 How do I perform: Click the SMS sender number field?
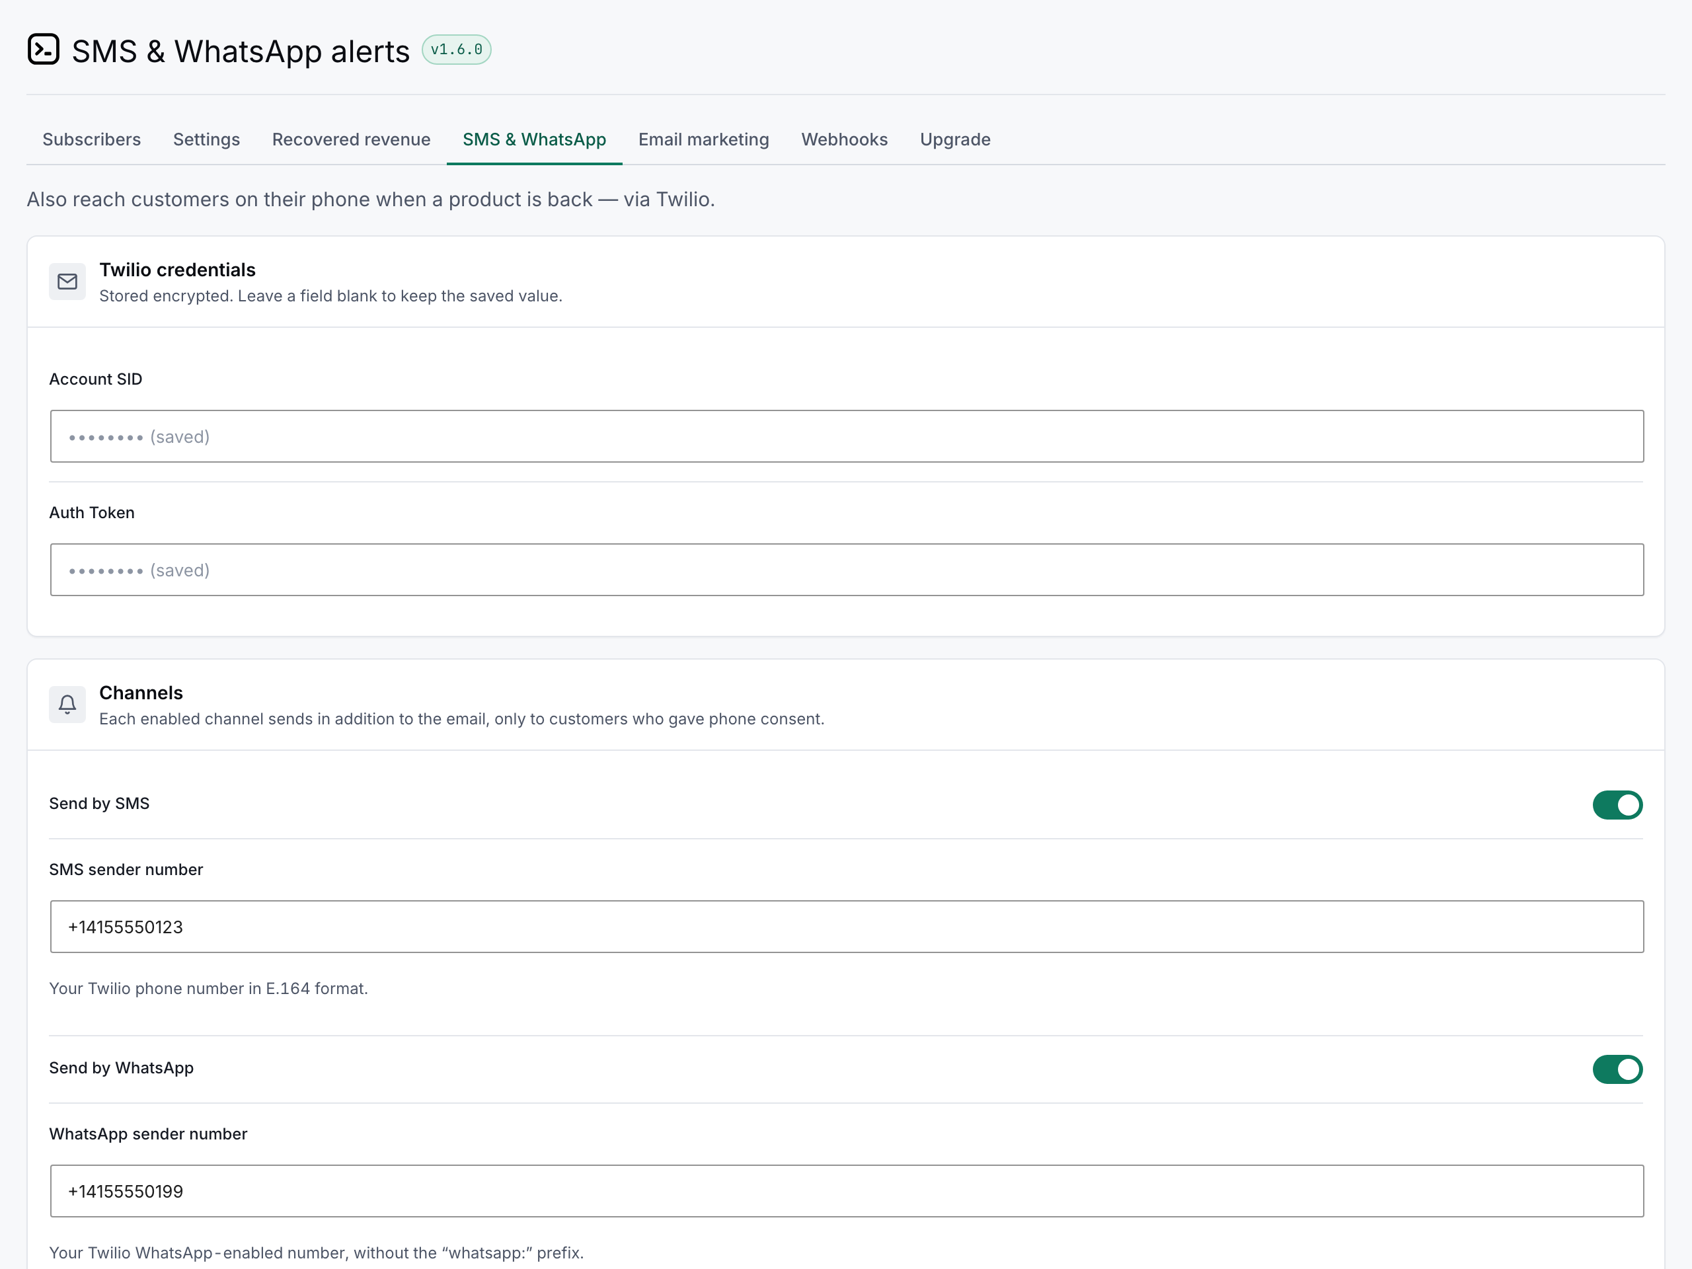click(x=847, y=927)
